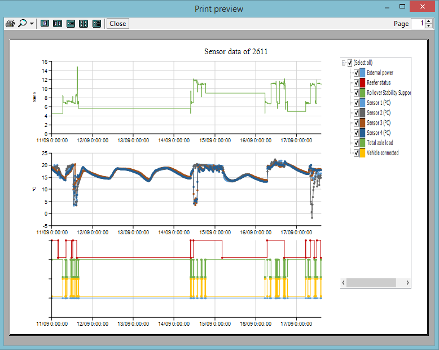
Task: Switch to one-page layout view
Action: pyautogui.click(x=45, y=24)
